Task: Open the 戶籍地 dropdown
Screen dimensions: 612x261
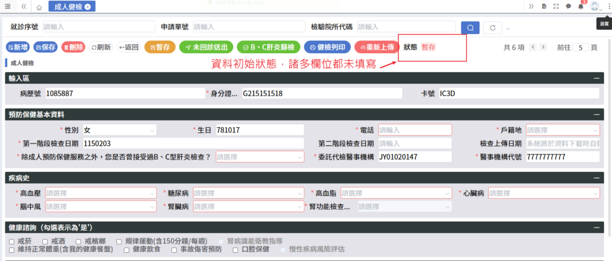Action: (562, 130)
